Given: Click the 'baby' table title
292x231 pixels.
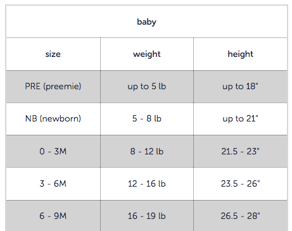Looking at the screenshot, I should 146,22.
